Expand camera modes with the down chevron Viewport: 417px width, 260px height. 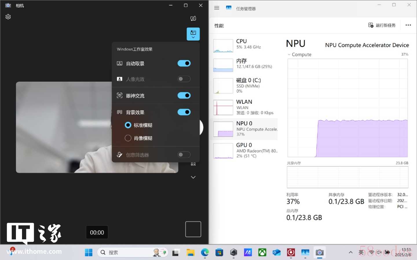pos(193,177)
